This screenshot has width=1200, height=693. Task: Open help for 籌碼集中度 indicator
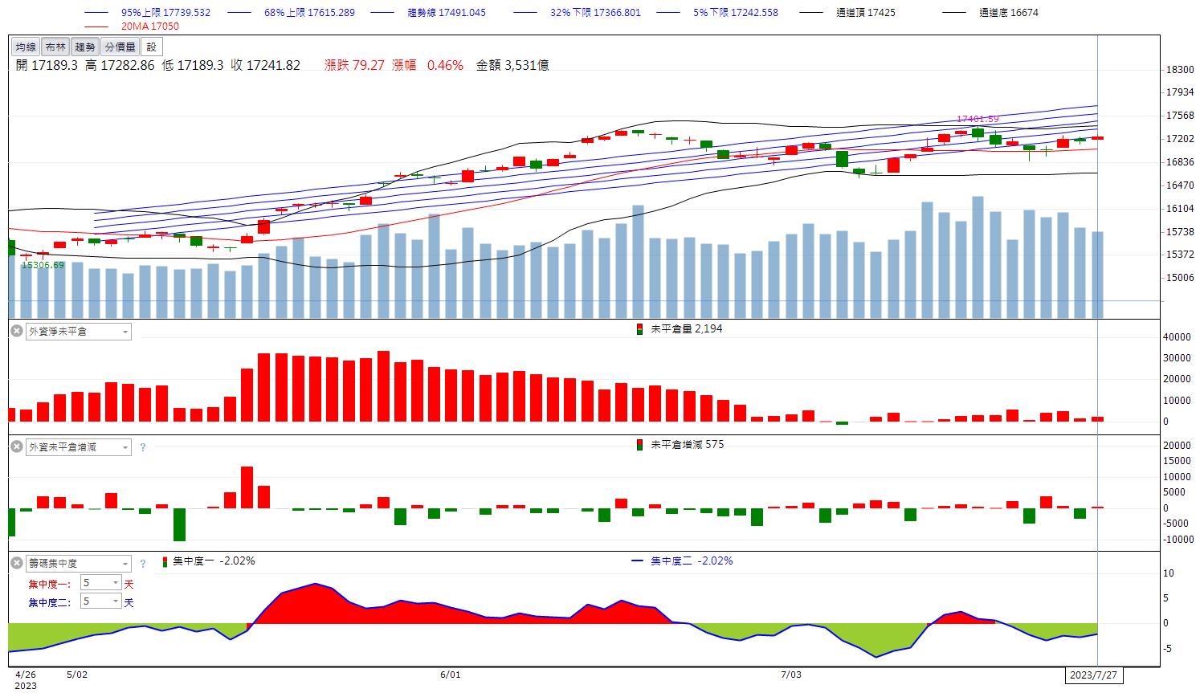coord(143,564)
